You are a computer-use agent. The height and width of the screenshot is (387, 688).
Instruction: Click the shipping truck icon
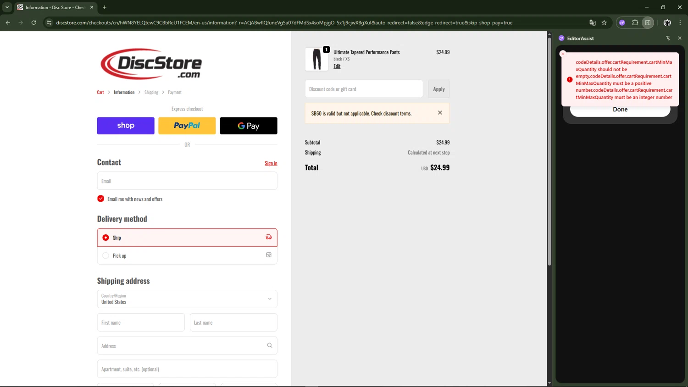tap(269, 237)
